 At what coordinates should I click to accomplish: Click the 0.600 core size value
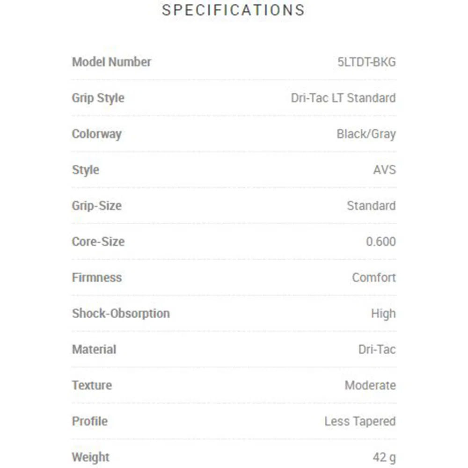(x=381, y=241)
